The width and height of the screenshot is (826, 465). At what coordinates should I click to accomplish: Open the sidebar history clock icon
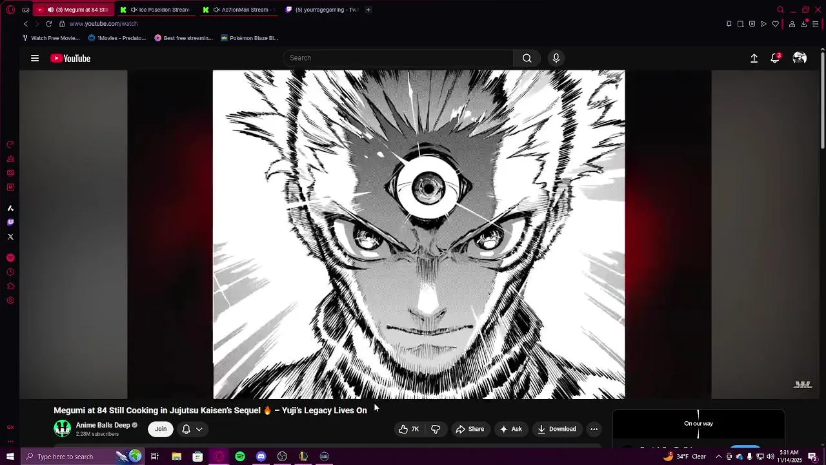[10, 272]
